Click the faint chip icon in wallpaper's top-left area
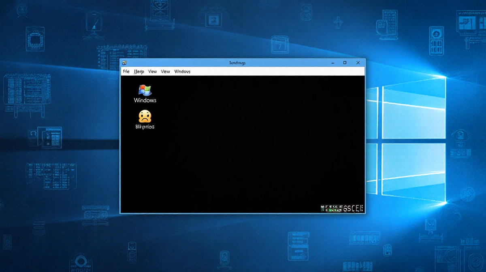 pyautogui.click(x=35, y=39)
